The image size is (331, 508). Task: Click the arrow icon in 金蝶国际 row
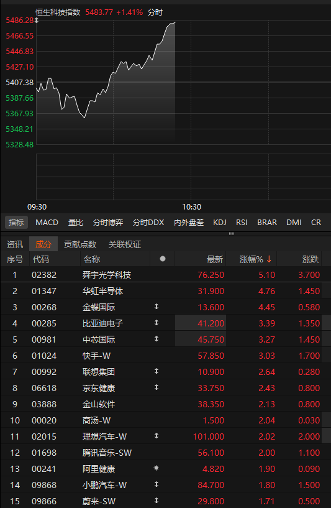coord(156,306)
